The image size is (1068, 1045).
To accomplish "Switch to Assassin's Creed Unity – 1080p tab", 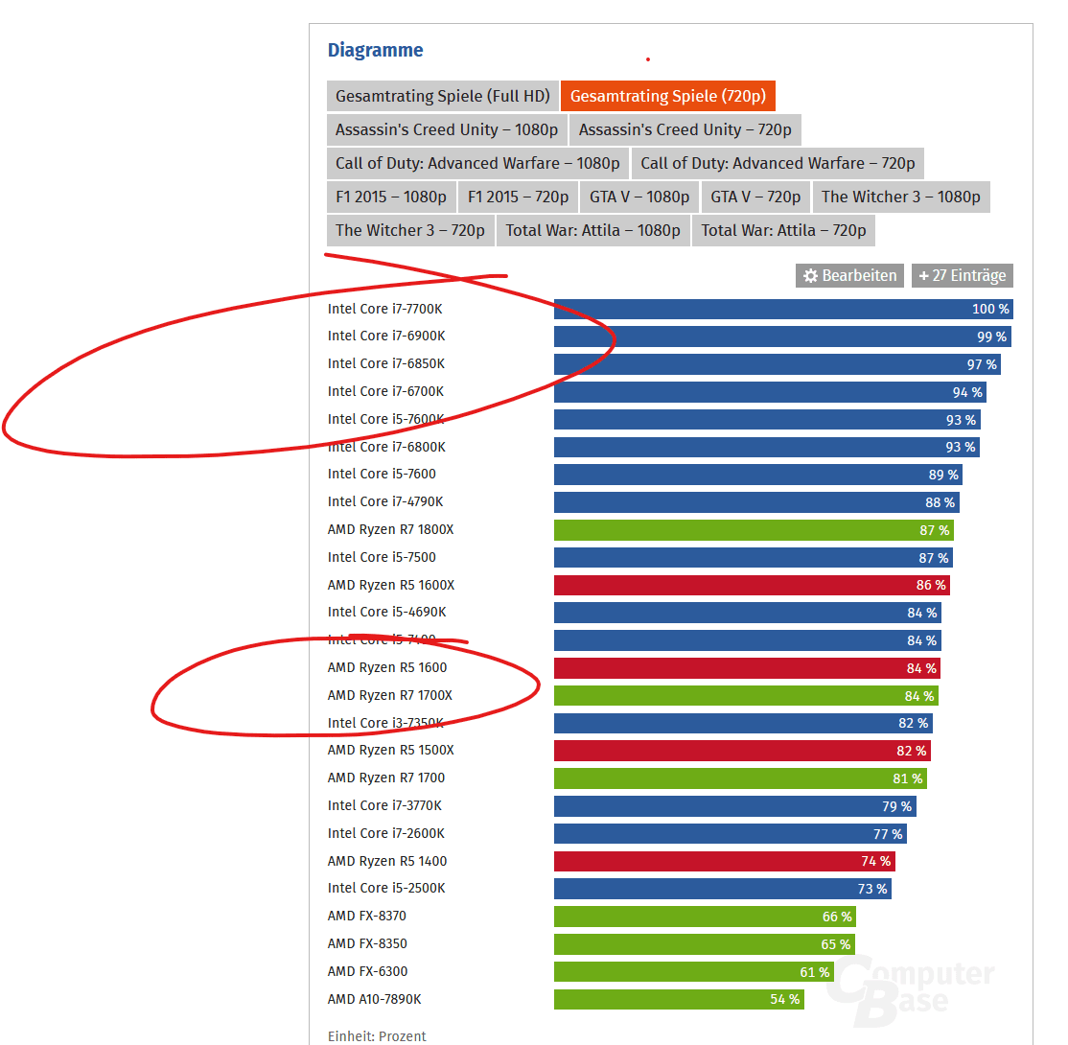I will click(x=446, y=129).
